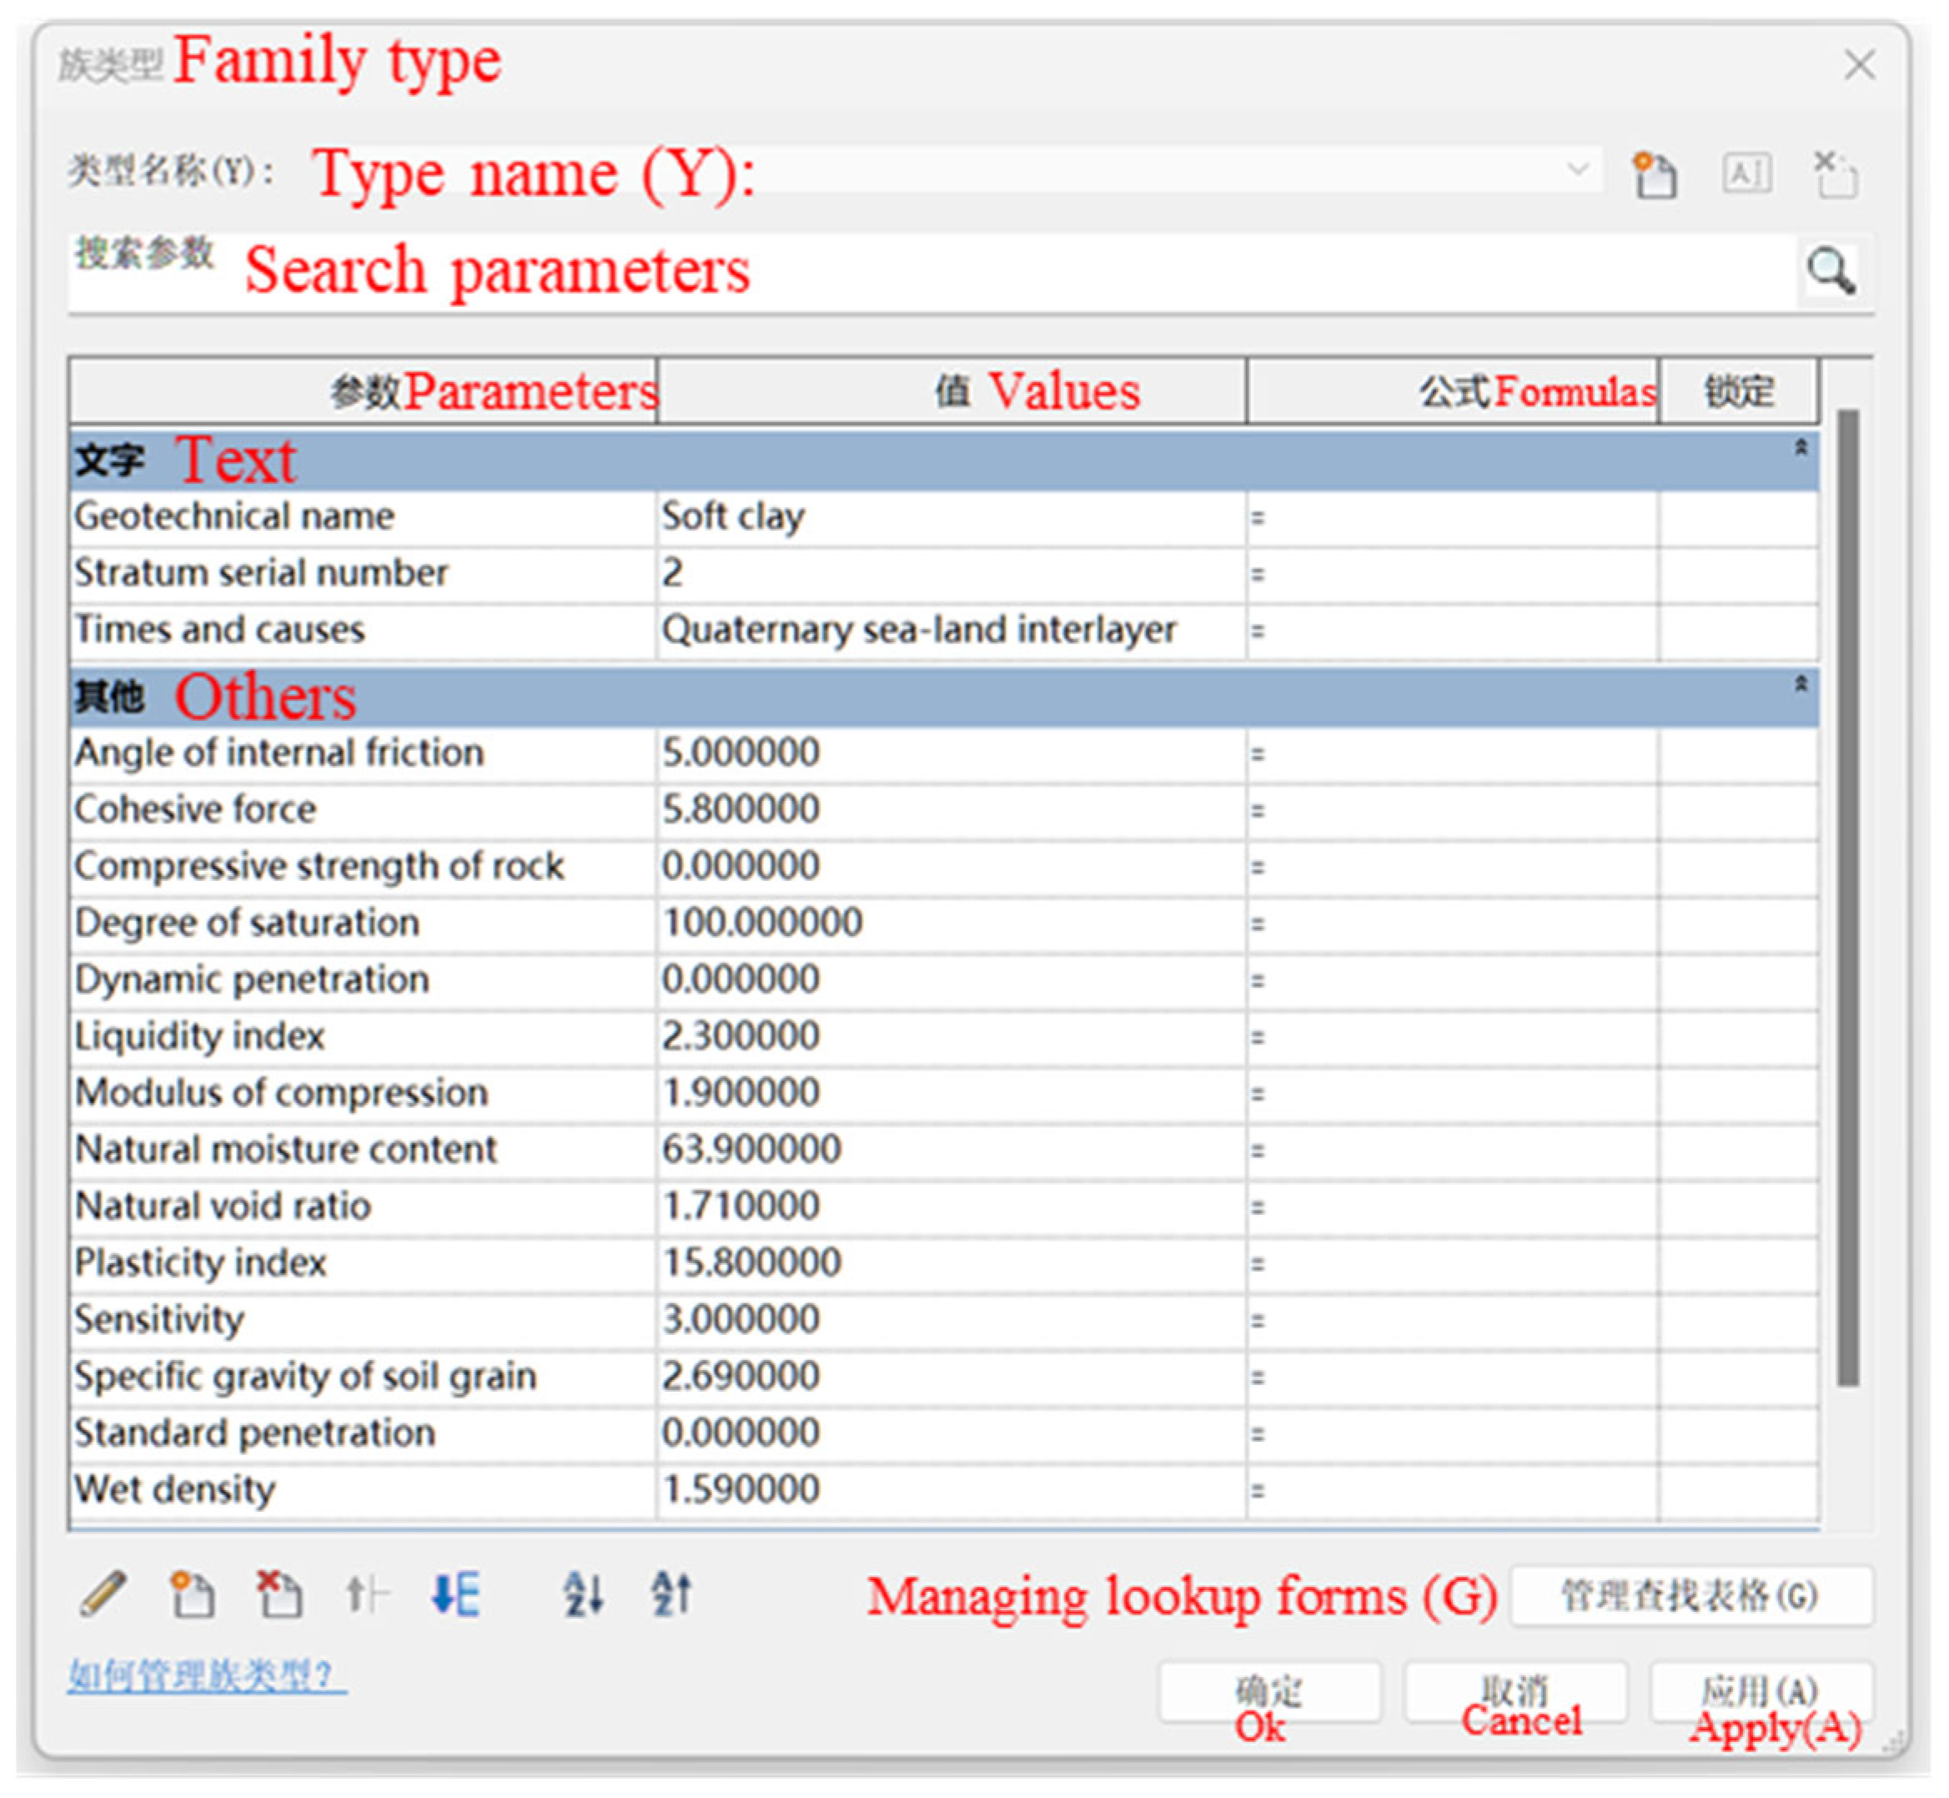Click the new type icon beside Type name
The height and width of the screenshot is (1798, 1949).
1653,175
